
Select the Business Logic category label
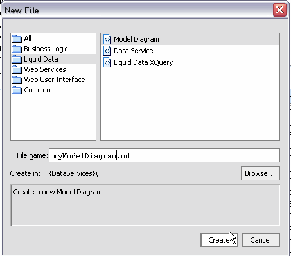coord(46,49)
